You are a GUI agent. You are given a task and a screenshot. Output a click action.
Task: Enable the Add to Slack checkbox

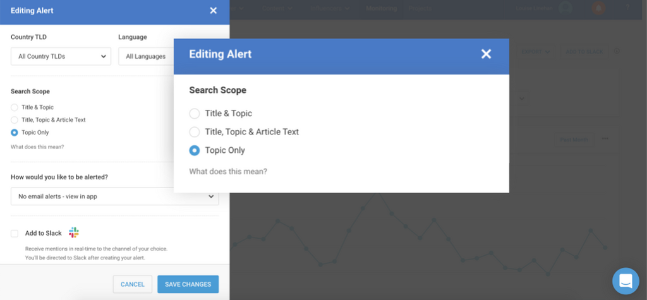[15, 234]
